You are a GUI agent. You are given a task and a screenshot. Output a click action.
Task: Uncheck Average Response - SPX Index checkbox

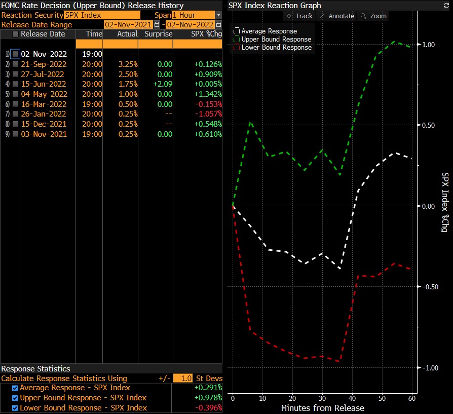(15, 388)
